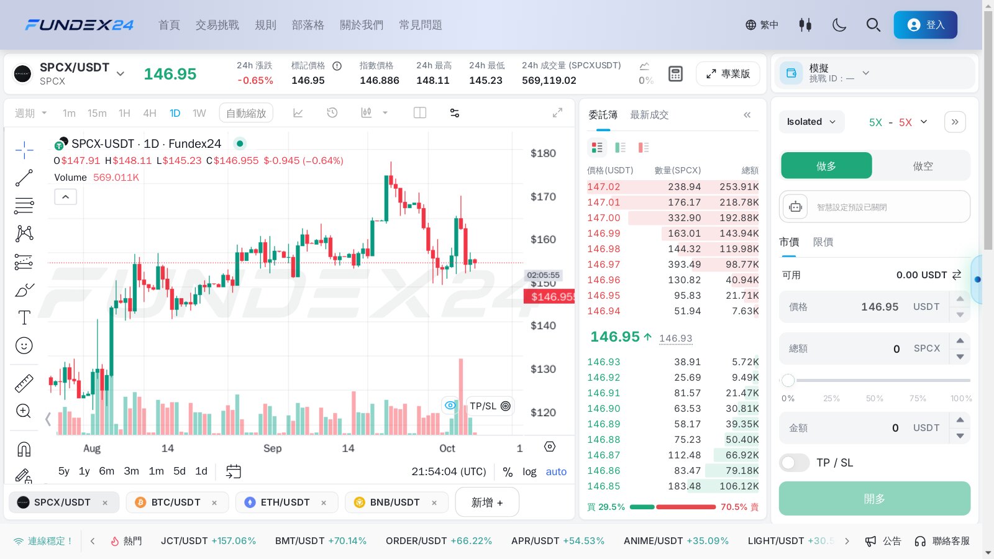Click the 做空 short button

[923, 166]
